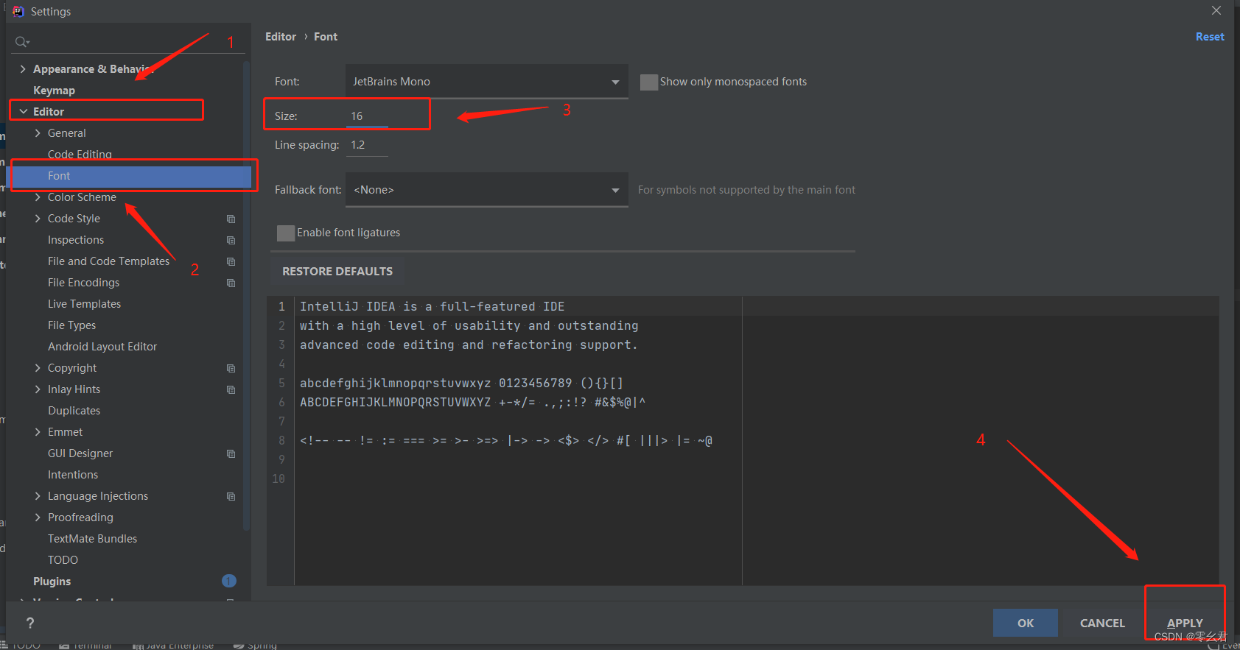Click the Plugins update count badge
This screenshot has height=650, width=1240.
click(x=229, y=581)
